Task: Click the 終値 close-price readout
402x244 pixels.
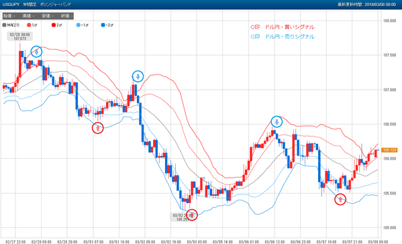Action: [x=67, y=16]
